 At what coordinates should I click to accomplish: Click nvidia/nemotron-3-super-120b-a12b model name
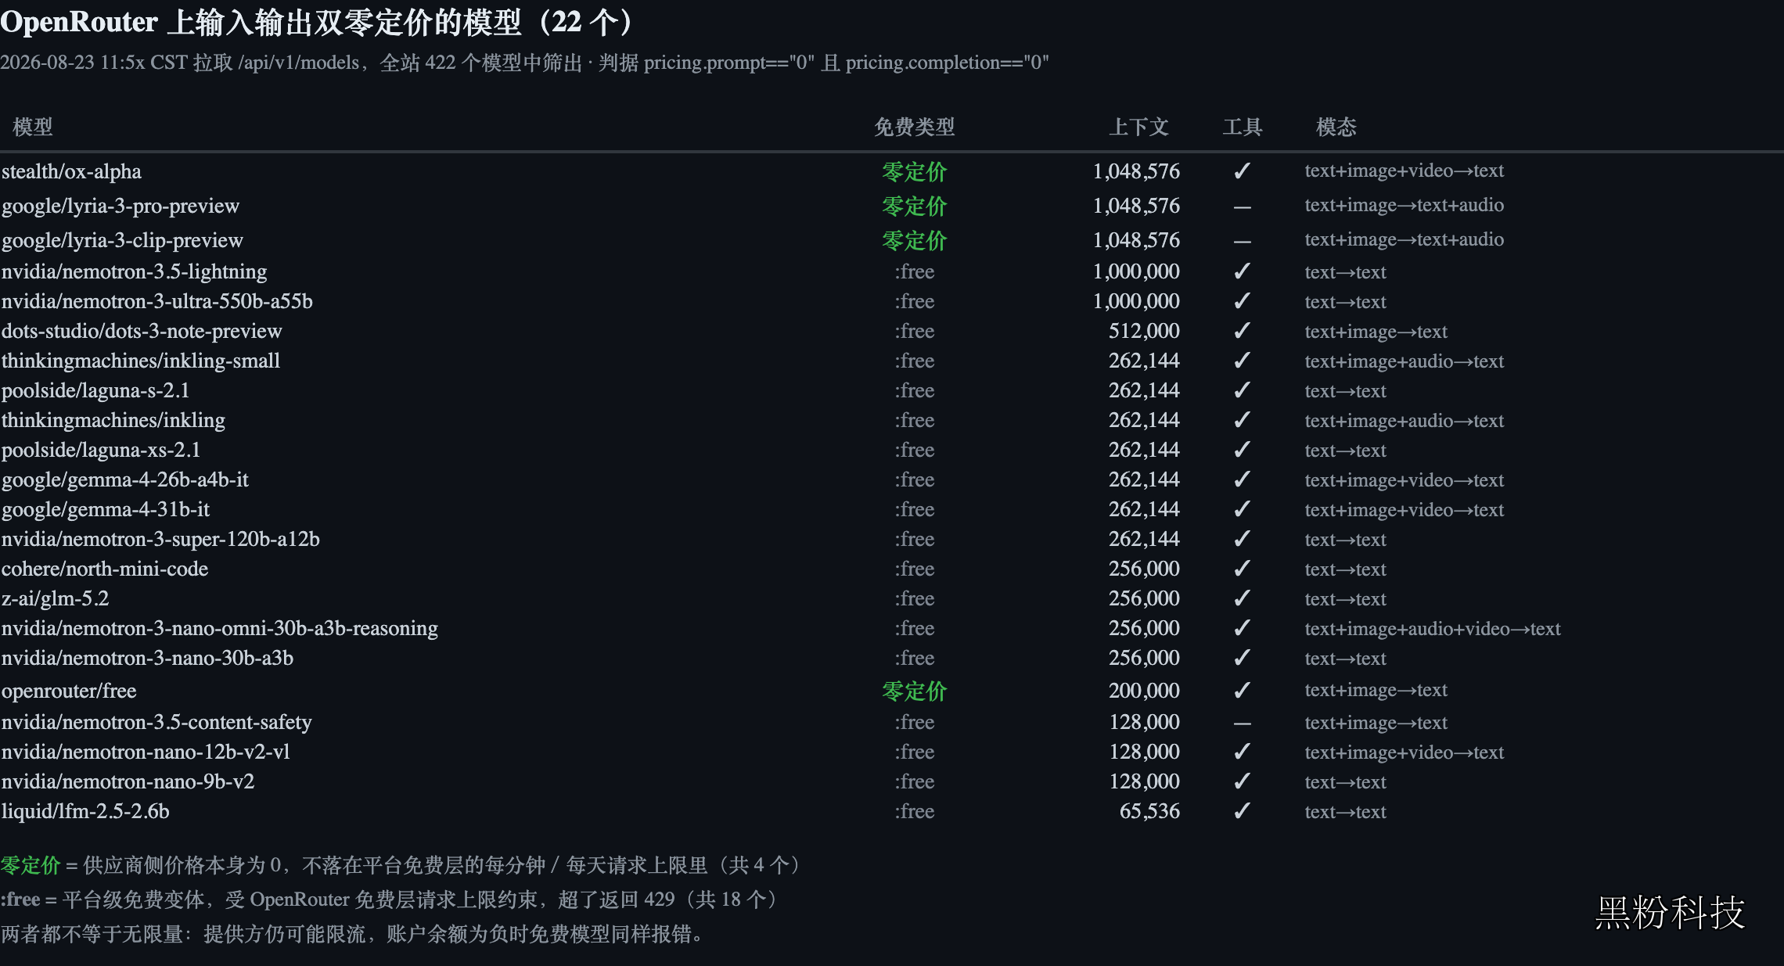pos(160,539)
